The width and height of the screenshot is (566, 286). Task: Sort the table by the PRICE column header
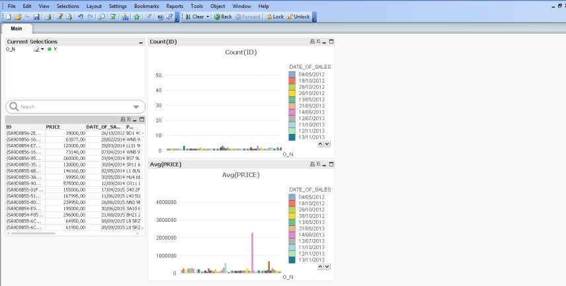tap(65, 127)
